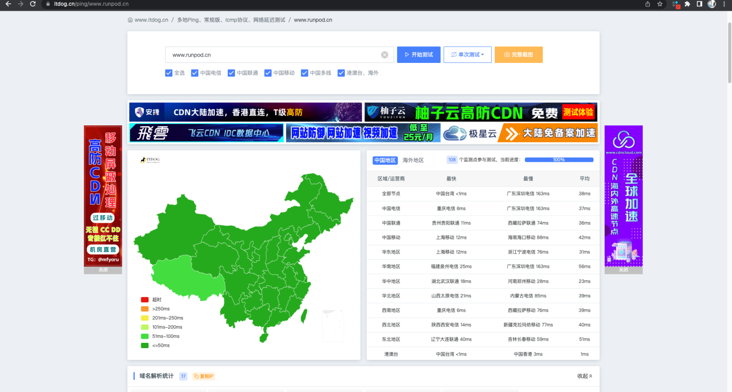The height and width of the screenshot is (392, 732).
Task: Click ITDOG logo above the map
Action: point(150,160)
